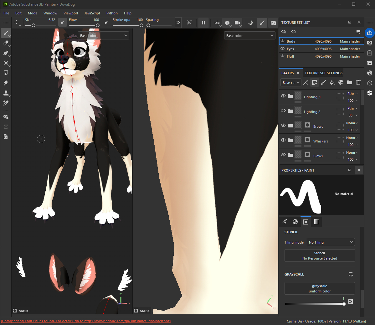Click the camera screenshot icon in toolbar

[273, 23]
